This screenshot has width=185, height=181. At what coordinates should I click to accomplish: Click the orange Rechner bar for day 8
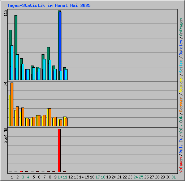tap(50, 117)
